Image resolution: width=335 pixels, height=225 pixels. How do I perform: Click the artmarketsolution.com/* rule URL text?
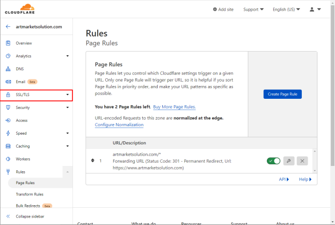(x=137, y=154)
